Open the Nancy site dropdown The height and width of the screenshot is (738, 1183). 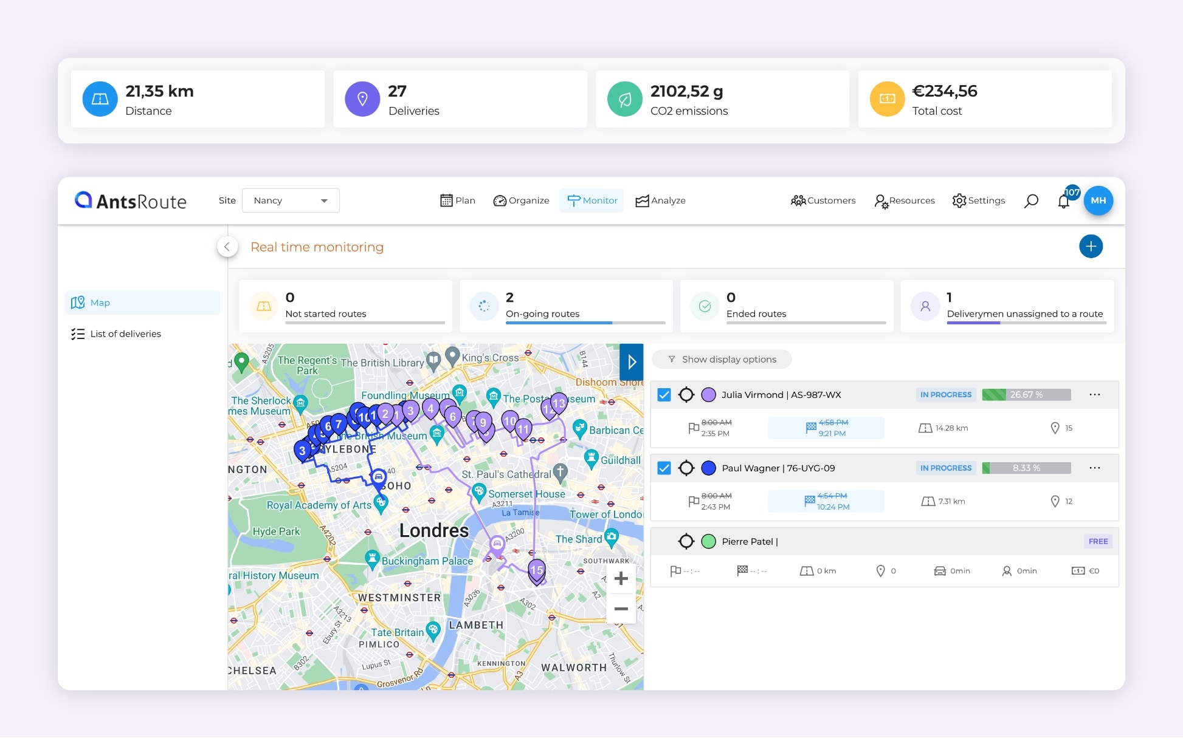pos(291,200)
